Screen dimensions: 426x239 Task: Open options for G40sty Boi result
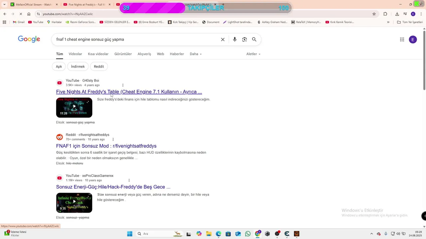(123, 85)
